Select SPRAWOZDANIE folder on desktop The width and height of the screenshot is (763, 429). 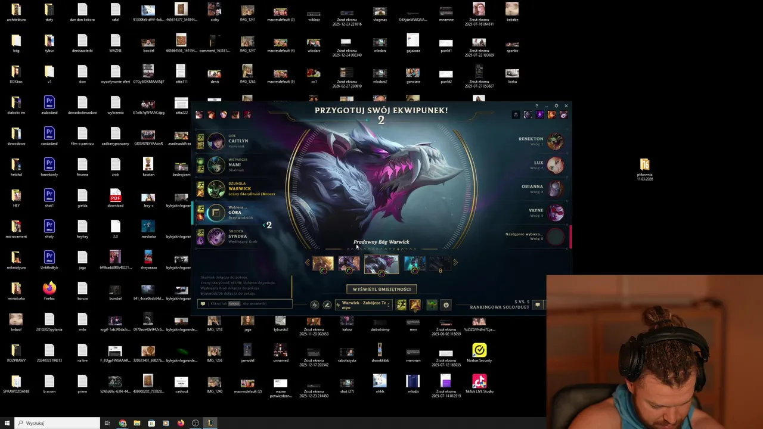16,384
